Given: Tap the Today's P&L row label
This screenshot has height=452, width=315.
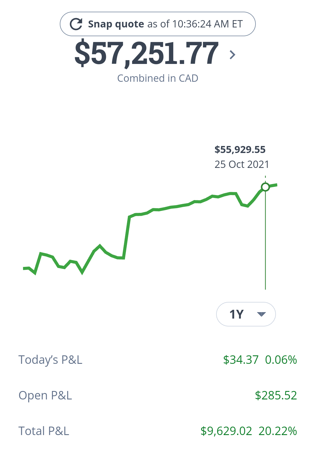Looking at the screenshot, I should (50, 360).
